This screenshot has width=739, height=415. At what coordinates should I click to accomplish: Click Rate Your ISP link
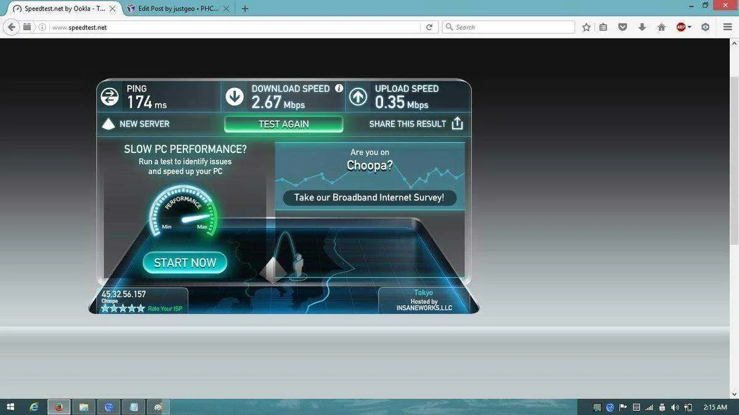coord(164,309)
